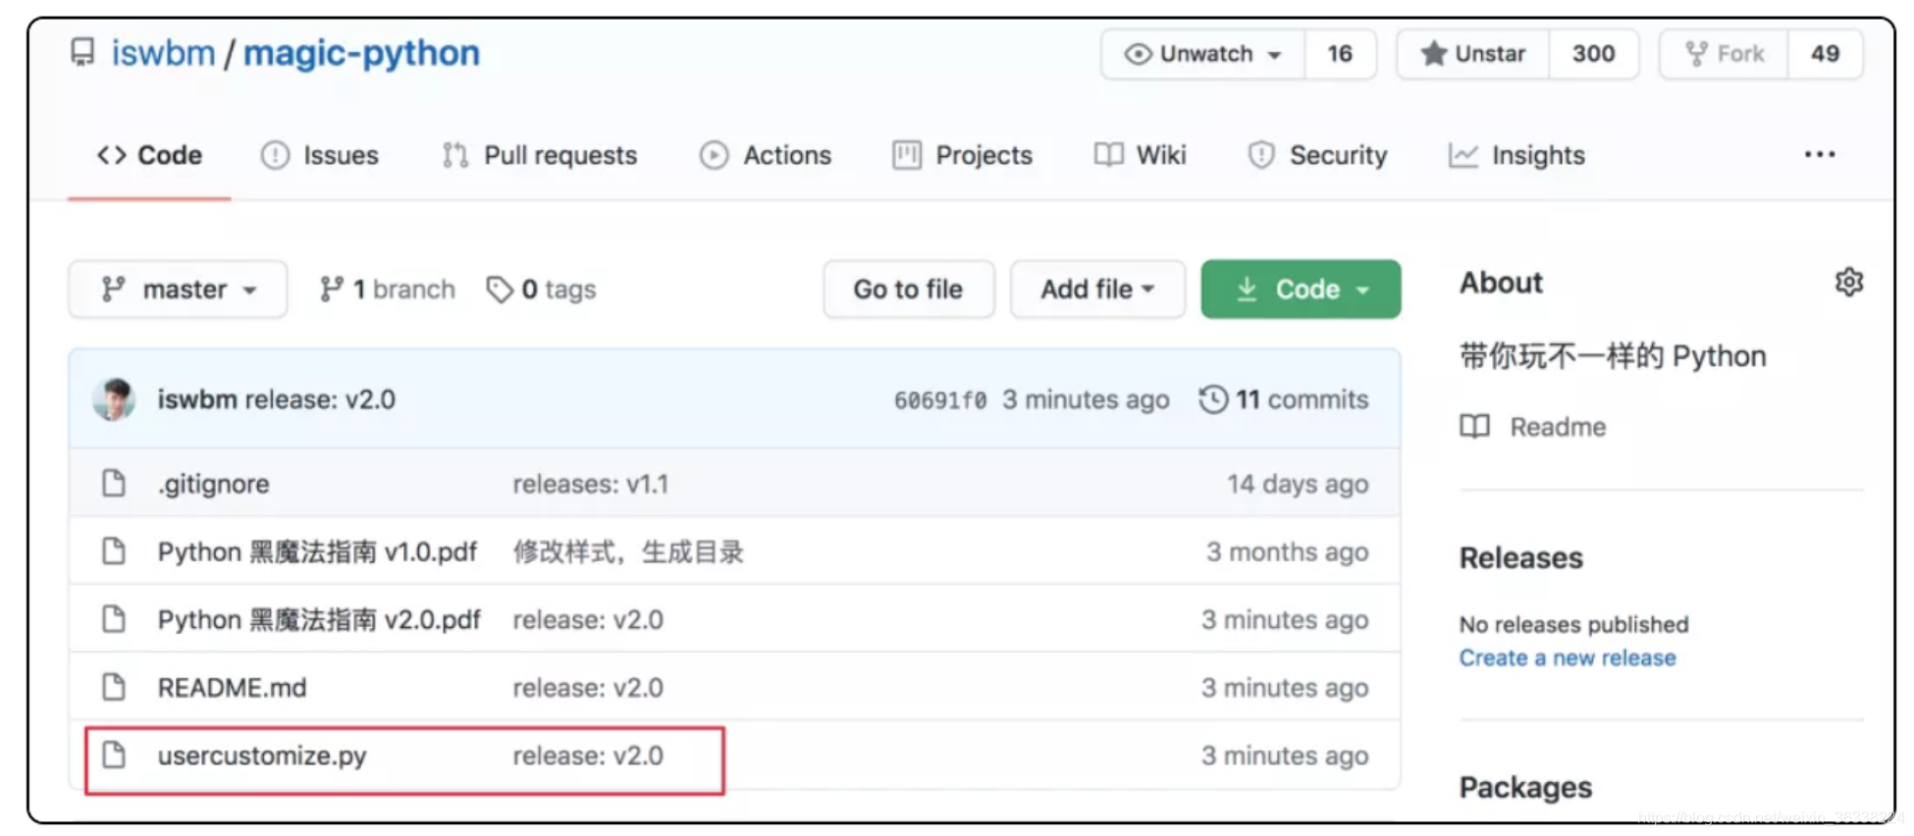Open Python 黑魔法指南 v1.0.pdf
Image resolution: width=1914 pixels, height=836 pixels.
317,551
